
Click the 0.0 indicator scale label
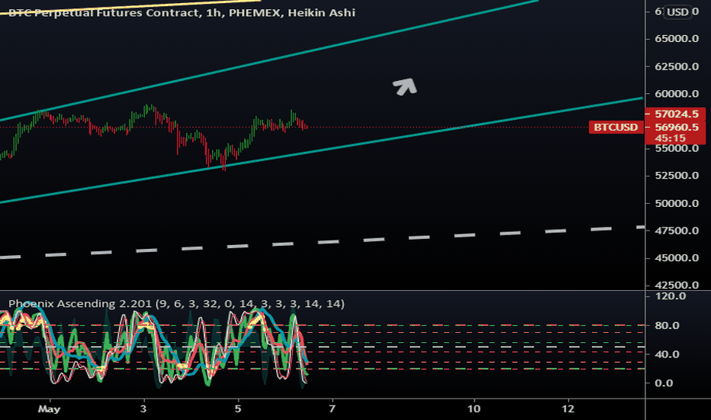point(664,383)
